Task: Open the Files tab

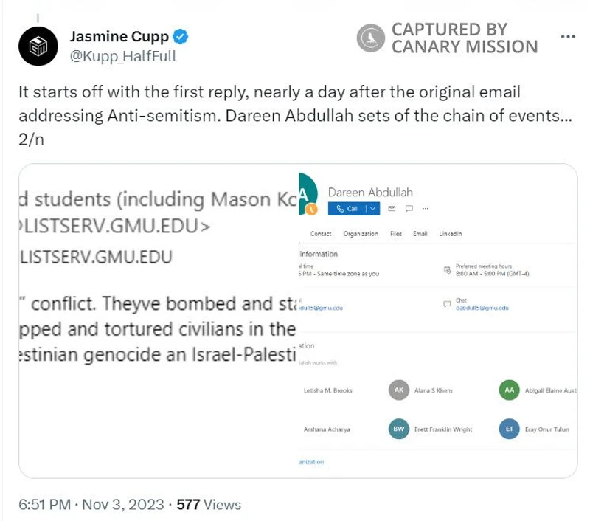Action: point(396,234)
